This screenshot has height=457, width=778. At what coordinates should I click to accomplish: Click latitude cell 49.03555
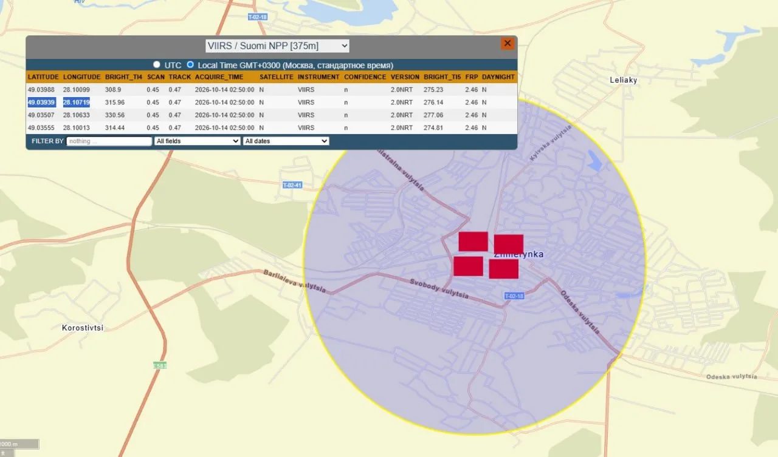[x=41, y=128]
